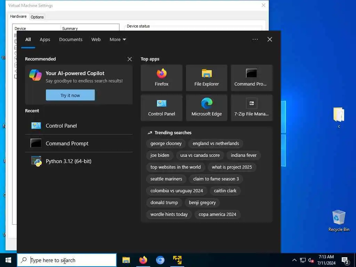The width and height of the screenshot is (356, 267).
Task: Search trending topic copa america 2024
Action: (217, 214)
